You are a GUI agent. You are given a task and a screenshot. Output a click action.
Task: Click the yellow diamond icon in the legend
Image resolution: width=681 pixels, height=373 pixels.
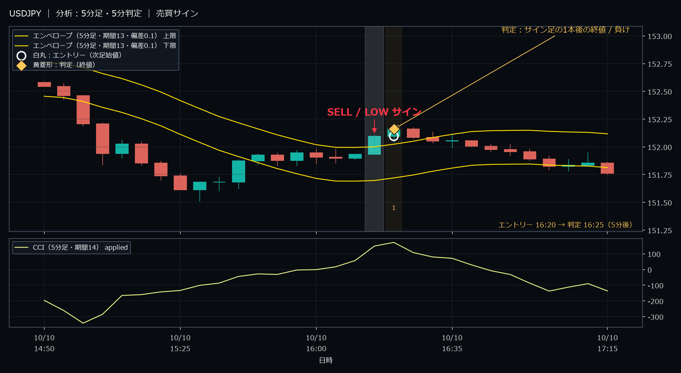click(x=22, y=66)
